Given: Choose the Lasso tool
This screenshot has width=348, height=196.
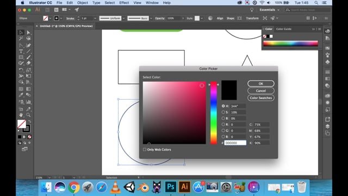Looking at the screenshot, I should pyautogui.click(x=28, y=39).
